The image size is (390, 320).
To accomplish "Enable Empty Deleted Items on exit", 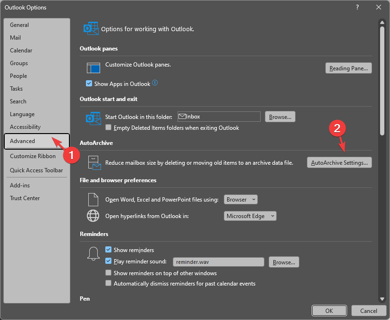I will [x=109, y=128].
